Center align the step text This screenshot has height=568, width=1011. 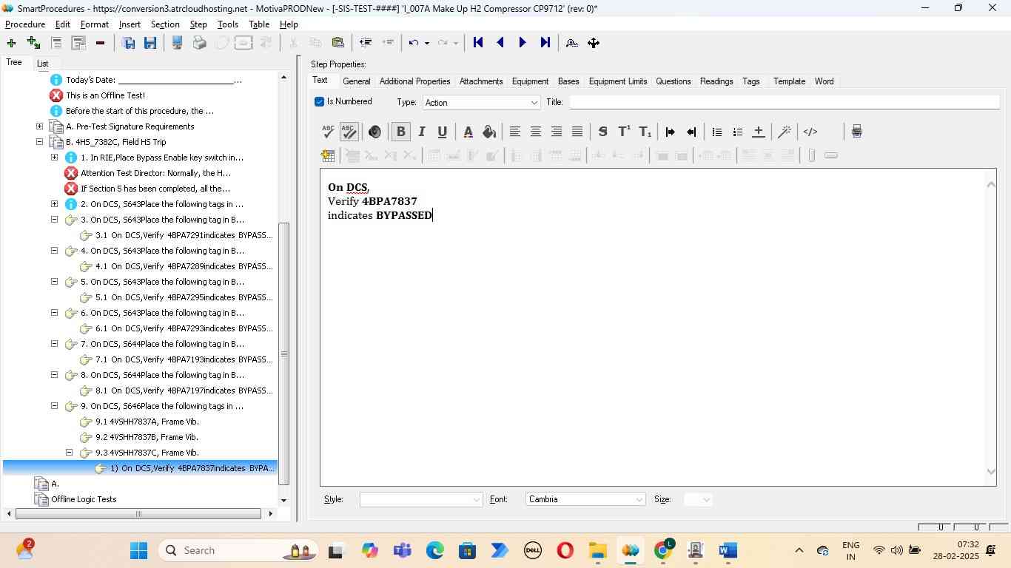click(535, 132)
